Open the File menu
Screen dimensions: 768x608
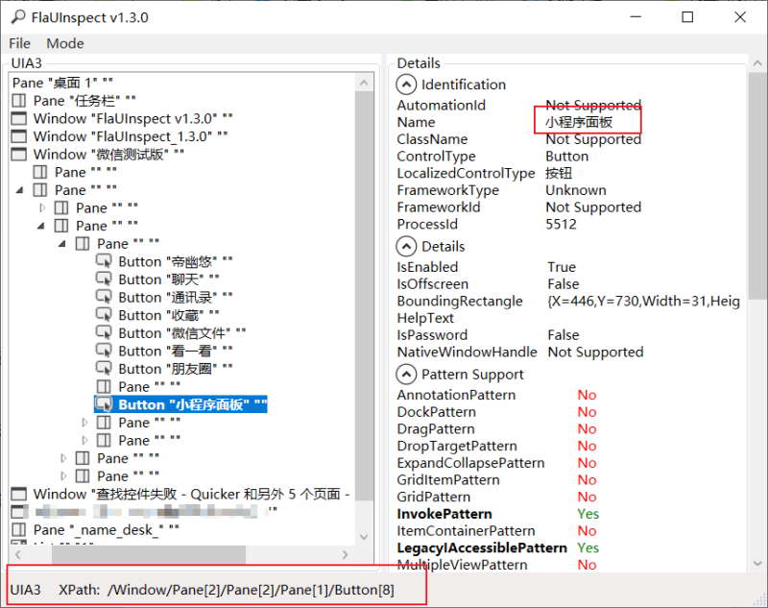pos(19,43)
